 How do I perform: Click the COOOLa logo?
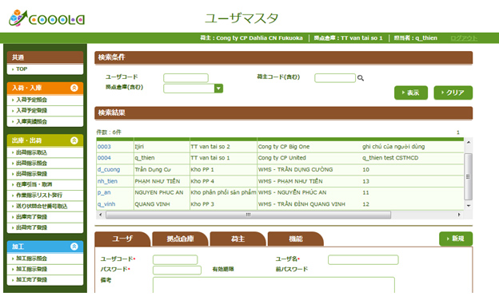46,18
